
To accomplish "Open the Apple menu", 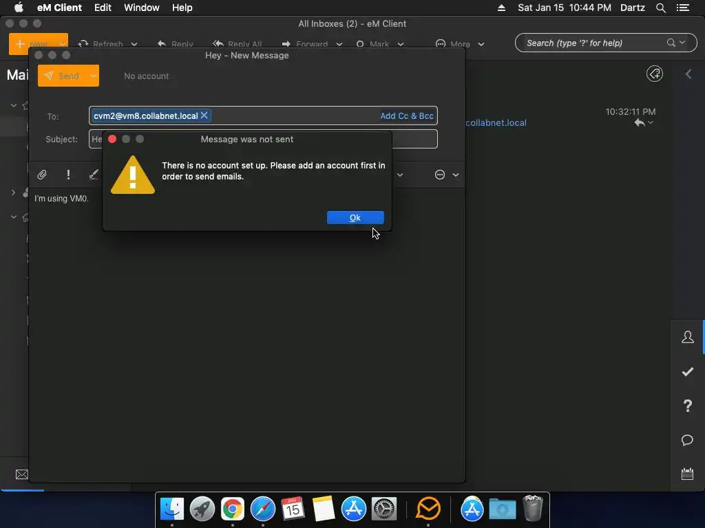I will click(19, 8).
